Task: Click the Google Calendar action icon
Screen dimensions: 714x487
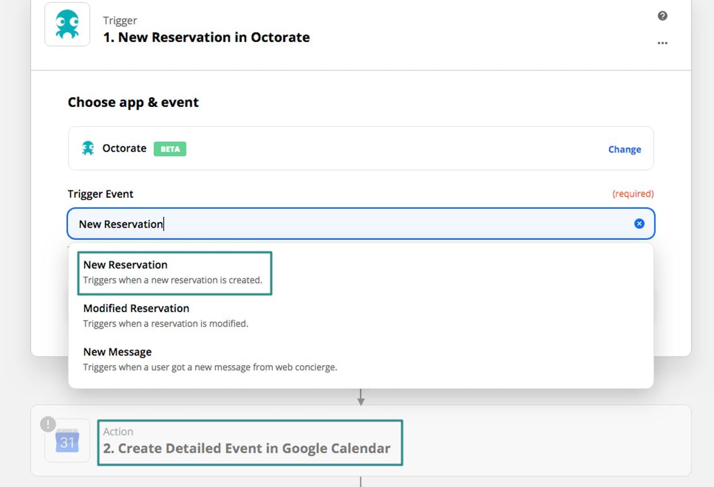Action: (x=67, y=441)
